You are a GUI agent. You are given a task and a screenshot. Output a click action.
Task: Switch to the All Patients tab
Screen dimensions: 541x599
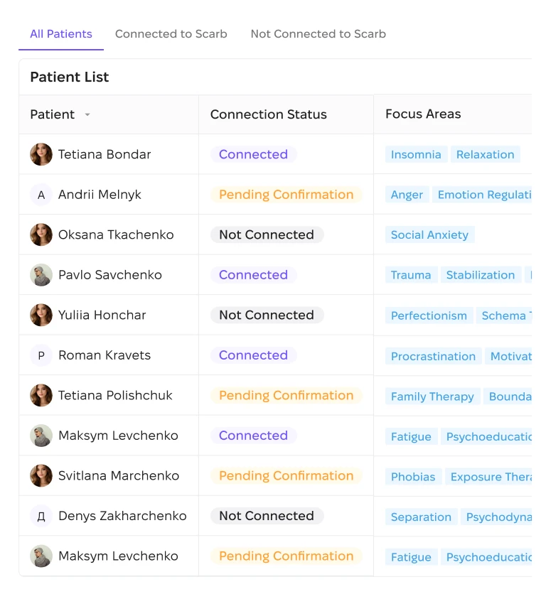pos(61,34)
